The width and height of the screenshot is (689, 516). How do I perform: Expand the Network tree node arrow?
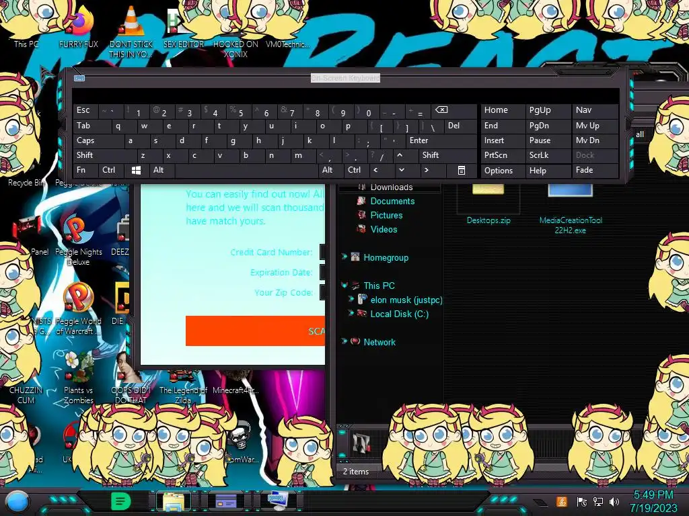(x=344, y=341)
